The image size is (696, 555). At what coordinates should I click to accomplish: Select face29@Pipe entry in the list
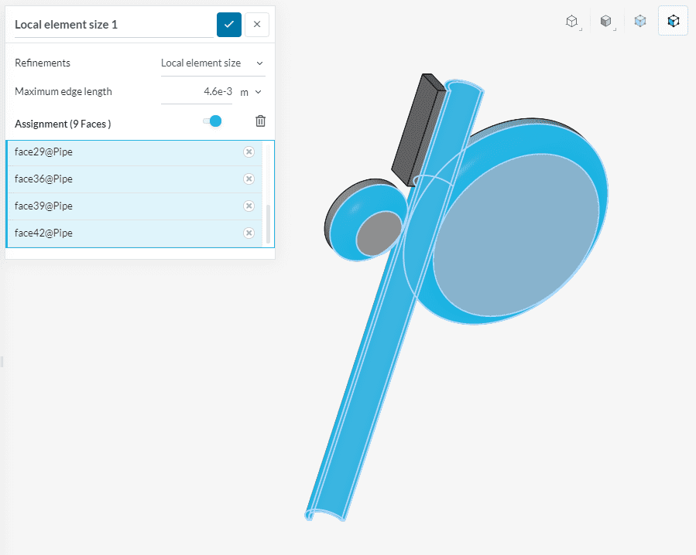[x=116, y=152]
